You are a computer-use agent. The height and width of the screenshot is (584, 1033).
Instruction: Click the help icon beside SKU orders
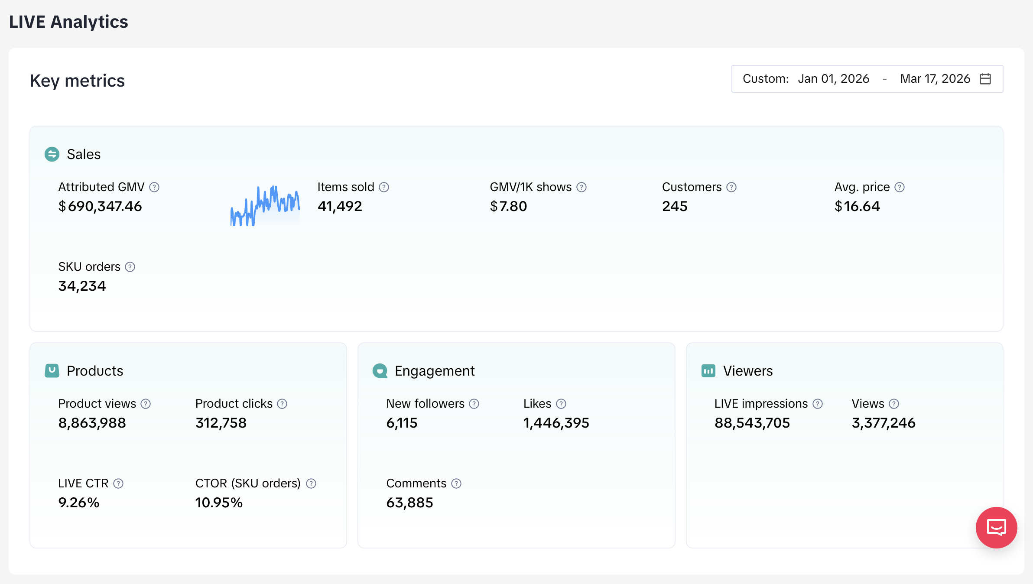click(130, 267)
